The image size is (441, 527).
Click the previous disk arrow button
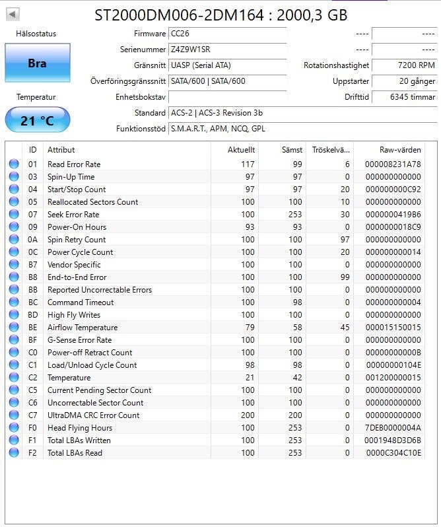coord(13,14)
